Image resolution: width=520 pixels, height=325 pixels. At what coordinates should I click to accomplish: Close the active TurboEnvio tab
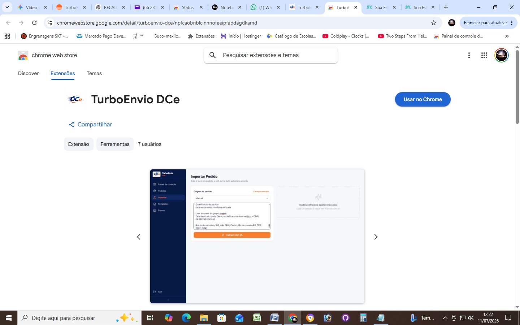click(356, 7)
